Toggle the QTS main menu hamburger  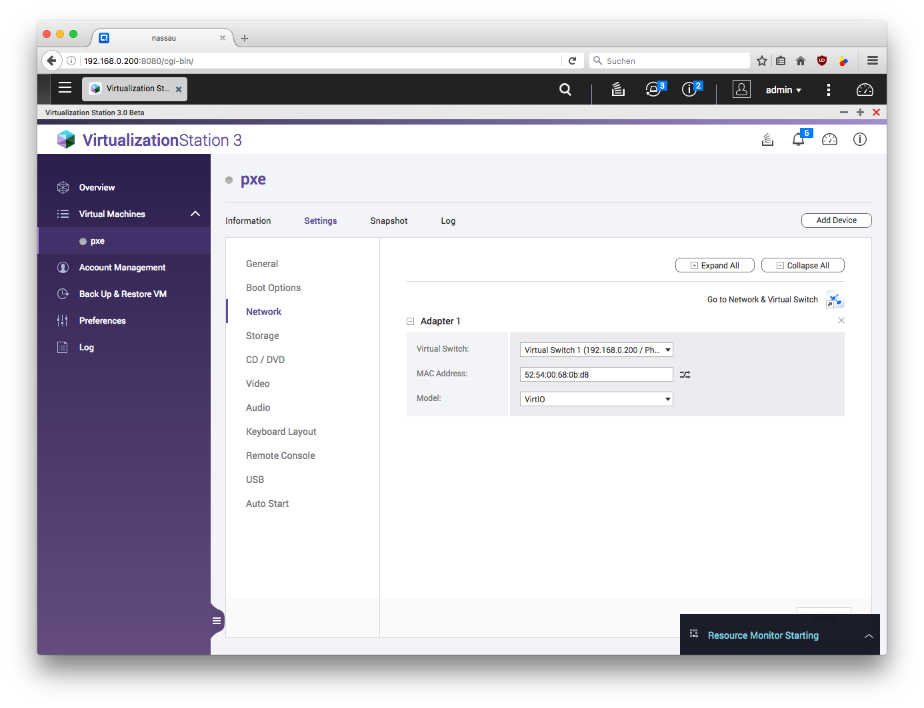click(65, 88)
